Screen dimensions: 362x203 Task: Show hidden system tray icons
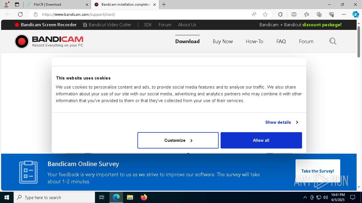305,197
